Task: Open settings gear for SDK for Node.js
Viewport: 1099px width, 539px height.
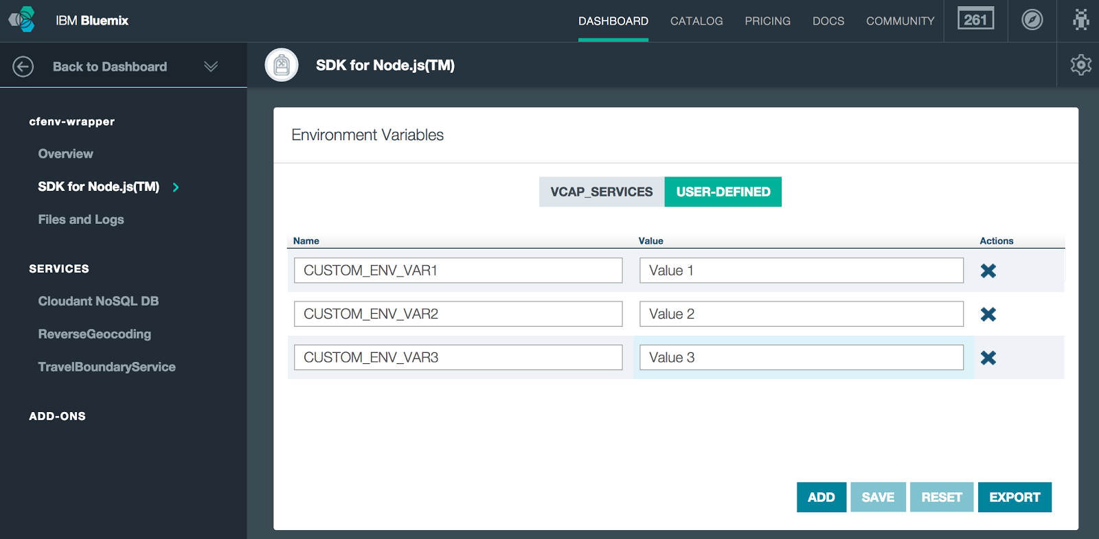Action: [1080, 65]
